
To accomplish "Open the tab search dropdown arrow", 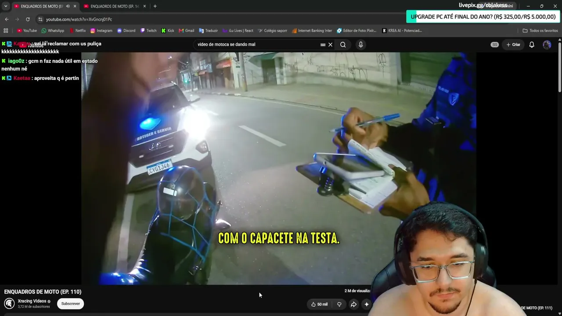I will point(6,6).
